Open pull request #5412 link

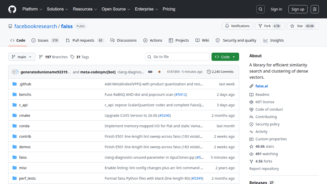[181, 95]
